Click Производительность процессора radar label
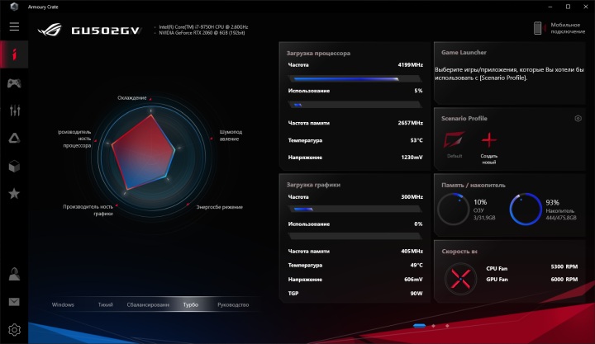595x344 pixels. coord(74,139)
